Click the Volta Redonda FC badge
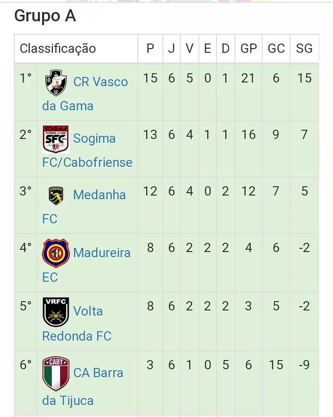 click(56, 312)
